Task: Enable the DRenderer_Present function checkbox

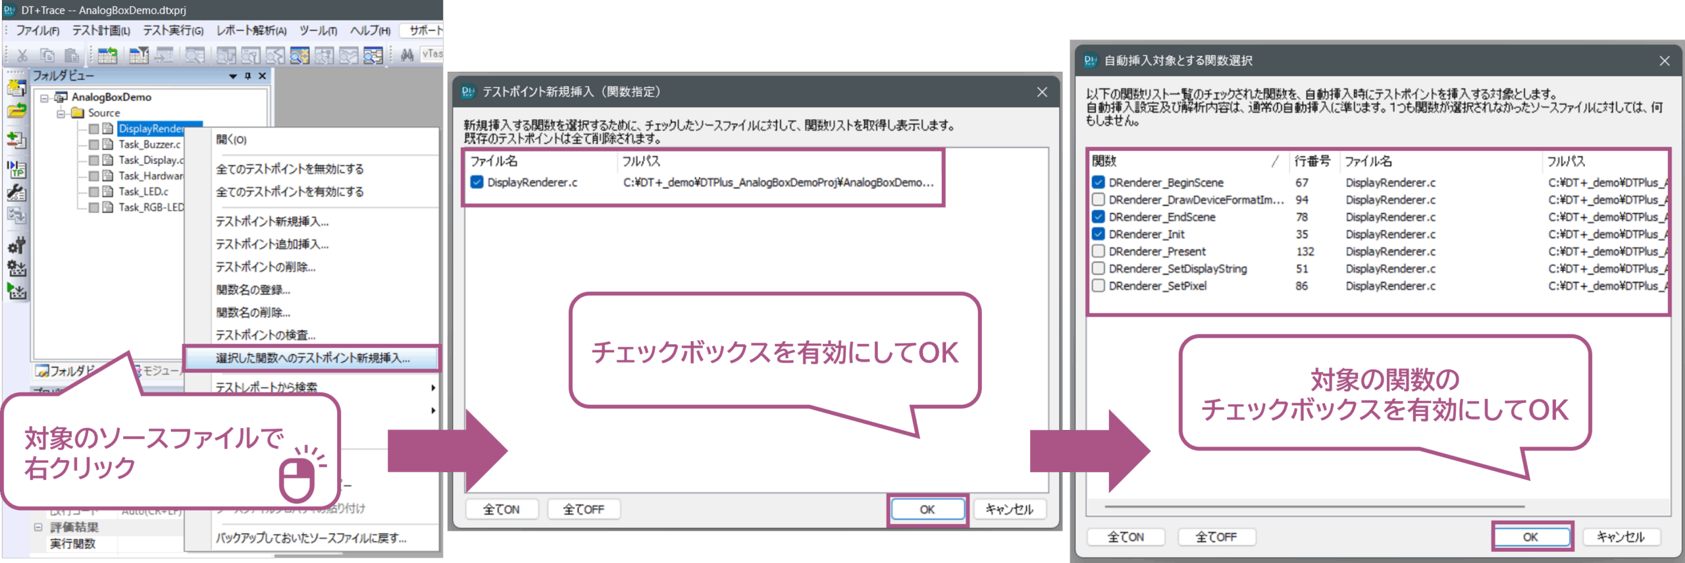Action: pyautogui.click(x=1098, y=252)
